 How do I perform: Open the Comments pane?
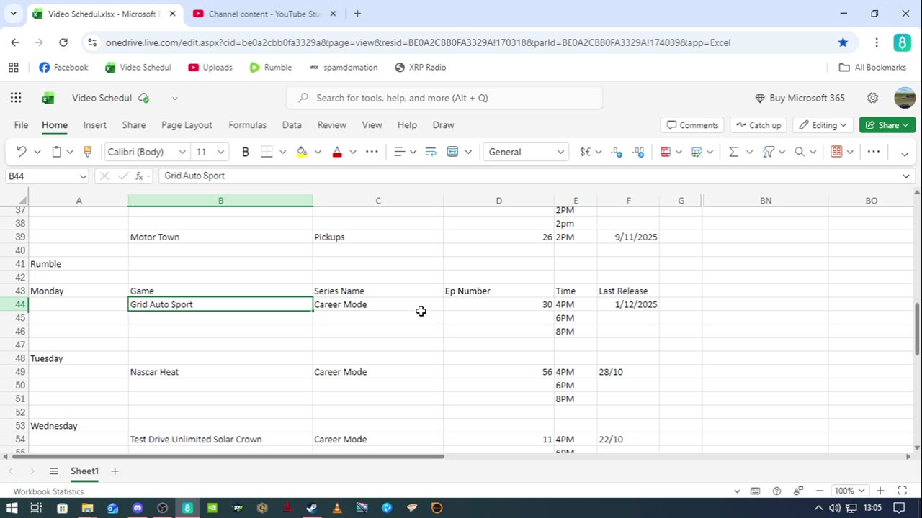point(692,125)
